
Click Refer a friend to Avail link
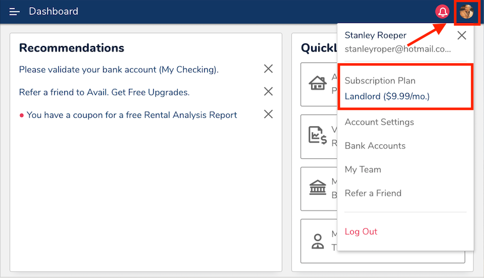pyautogui.click(x=104, y=92)
